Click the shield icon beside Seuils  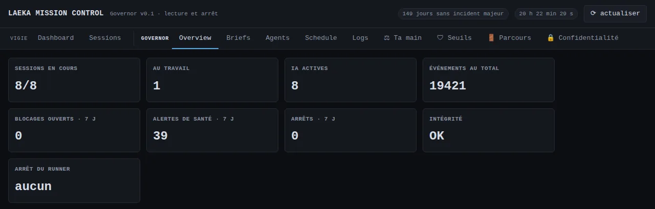point(440,38)
